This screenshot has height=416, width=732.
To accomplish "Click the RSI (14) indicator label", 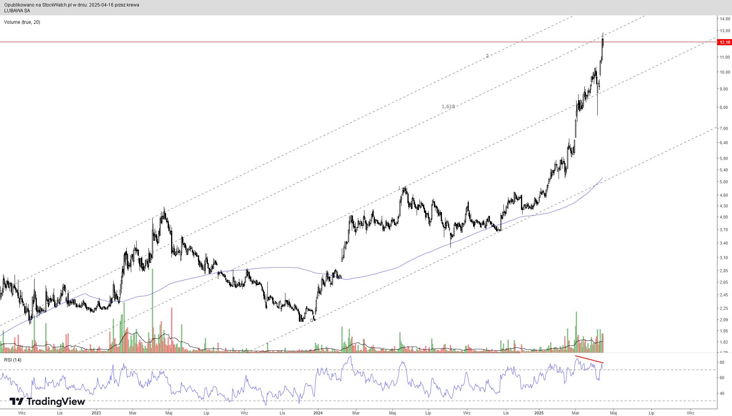I will click(x=13, y=360).
